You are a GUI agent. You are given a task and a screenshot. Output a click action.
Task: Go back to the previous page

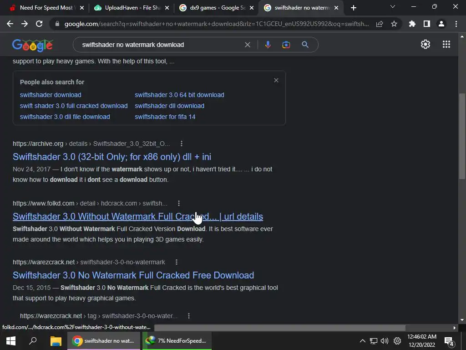(x=10, y=24)
